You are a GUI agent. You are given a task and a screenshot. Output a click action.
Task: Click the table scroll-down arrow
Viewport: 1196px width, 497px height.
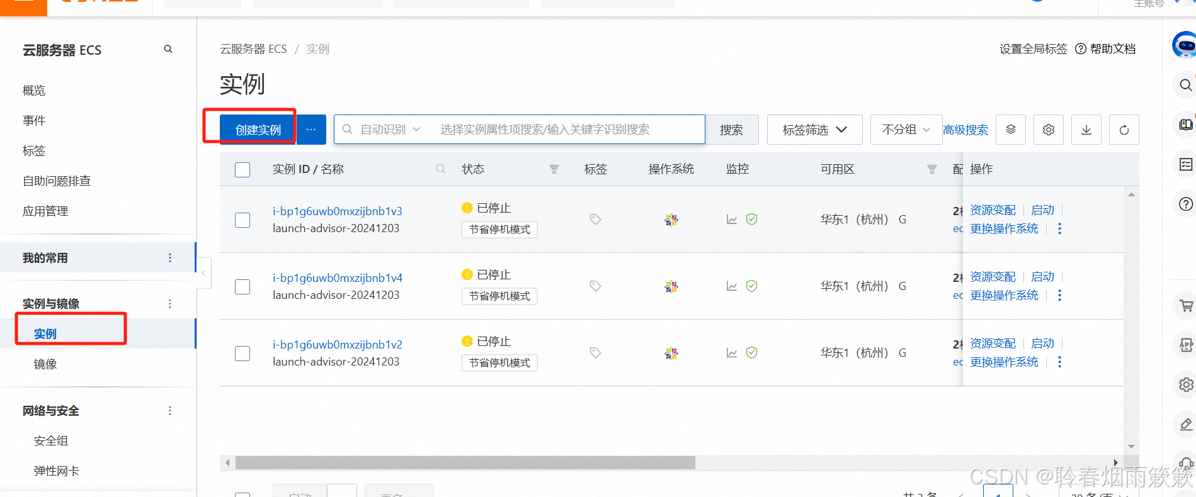point(1132,447)
